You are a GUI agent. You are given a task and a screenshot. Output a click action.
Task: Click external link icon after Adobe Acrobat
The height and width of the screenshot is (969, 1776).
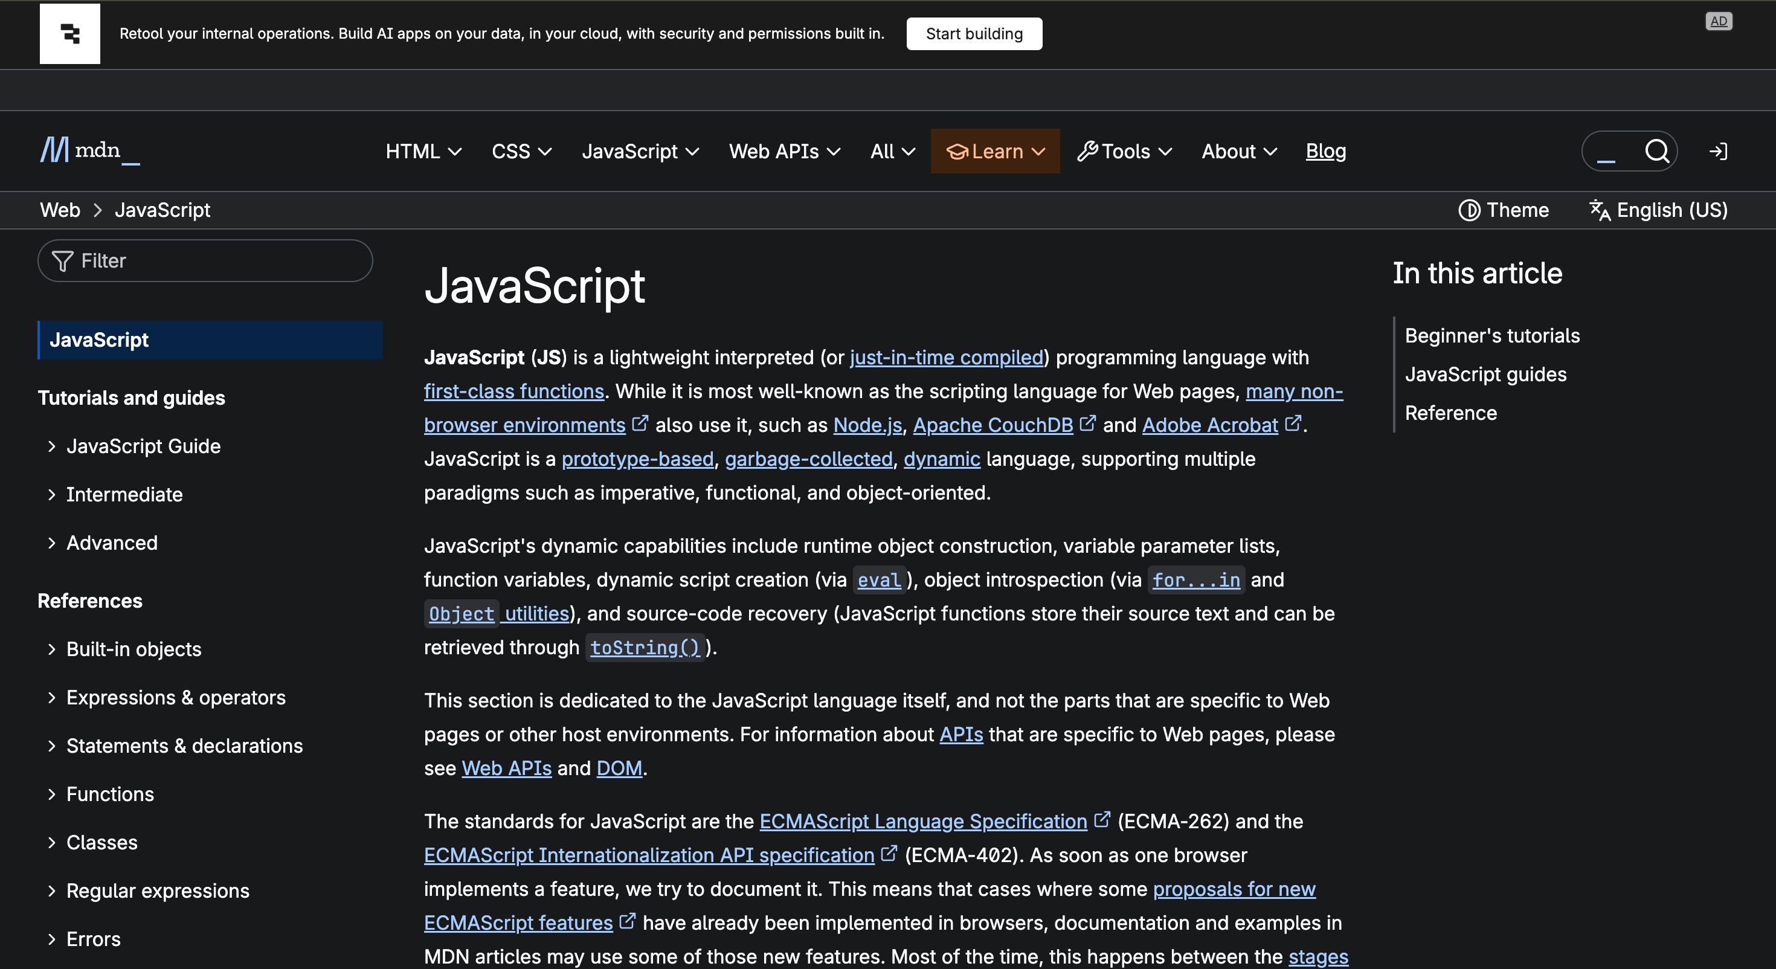pos(1293,423)
